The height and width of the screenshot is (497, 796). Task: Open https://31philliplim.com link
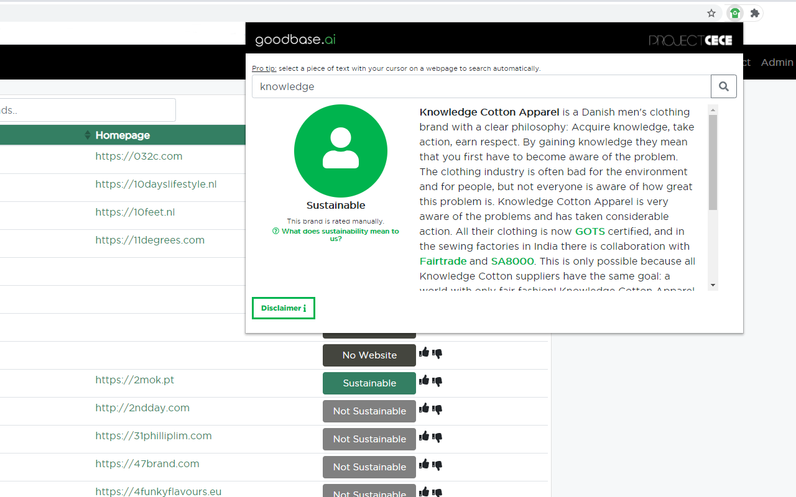point(154,435)
